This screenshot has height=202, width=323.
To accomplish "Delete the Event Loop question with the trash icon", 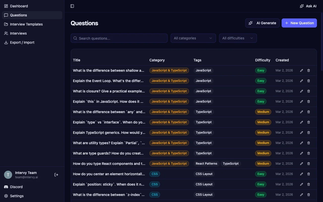I will coord(309,81).
